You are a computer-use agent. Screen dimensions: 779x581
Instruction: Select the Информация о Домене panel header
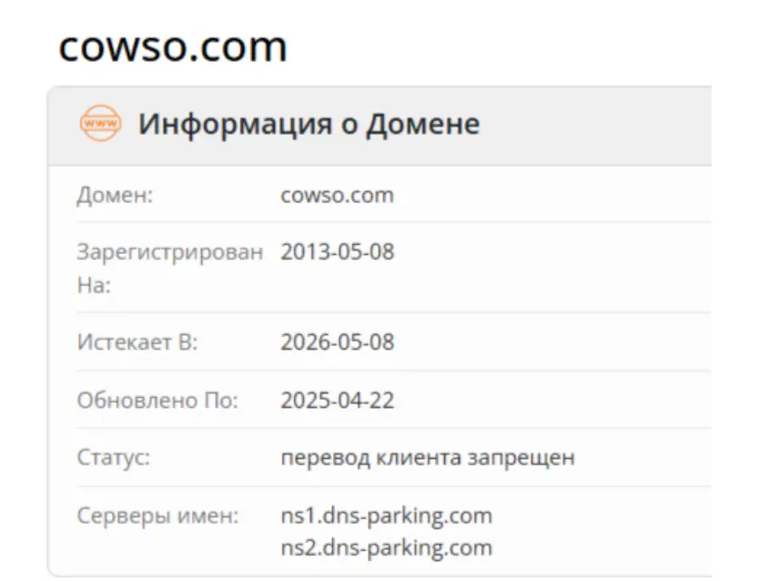[309, 124]
